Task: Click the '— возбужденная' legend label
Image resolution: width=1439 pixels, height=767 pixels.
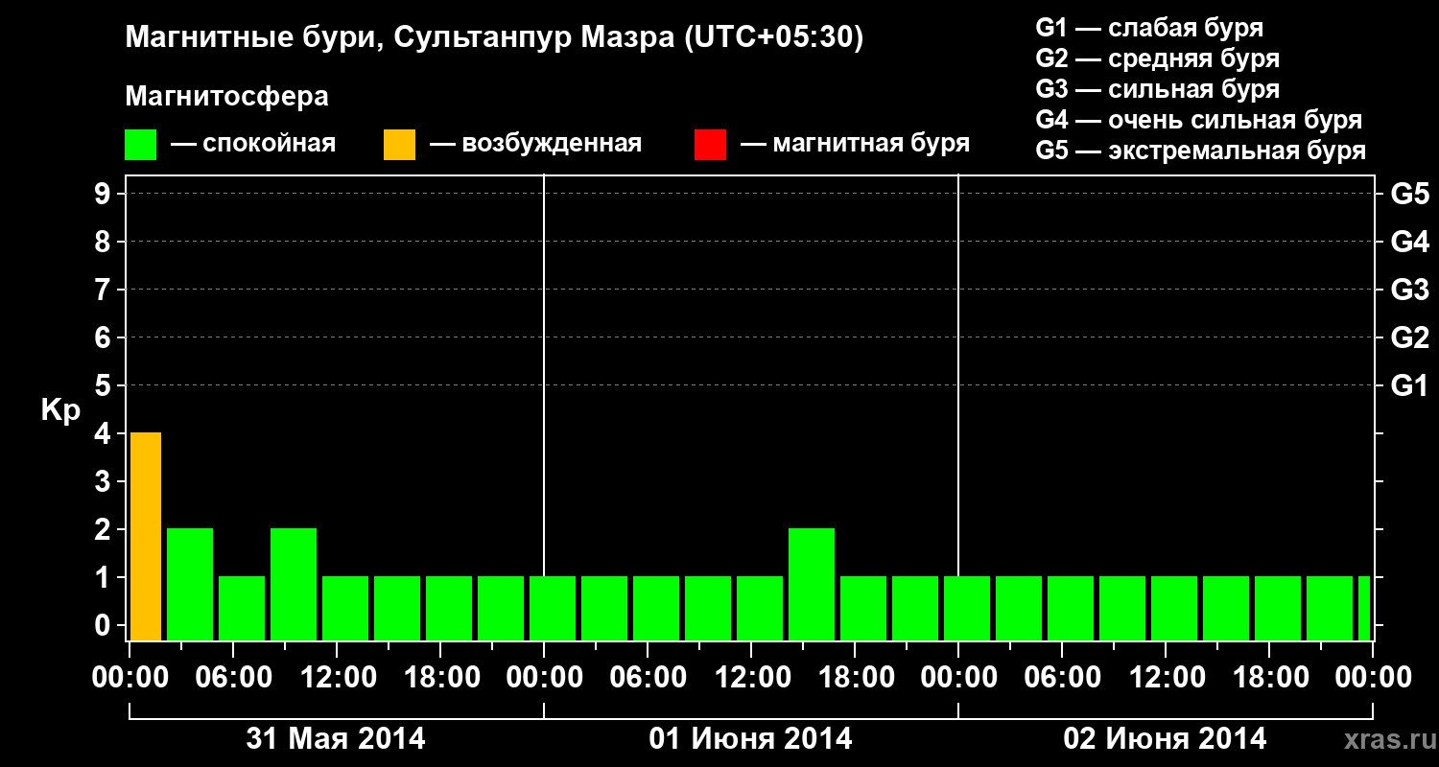Action: [535, 145]
